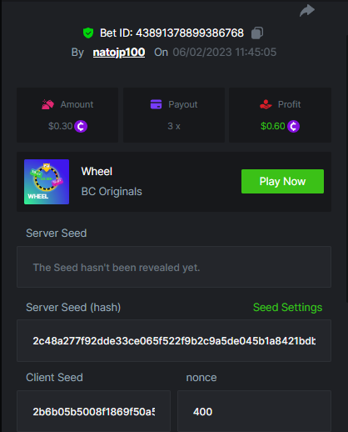Click the Client Seed field
The width and height of the screenshot is (348, 432).
pos(93,411)
